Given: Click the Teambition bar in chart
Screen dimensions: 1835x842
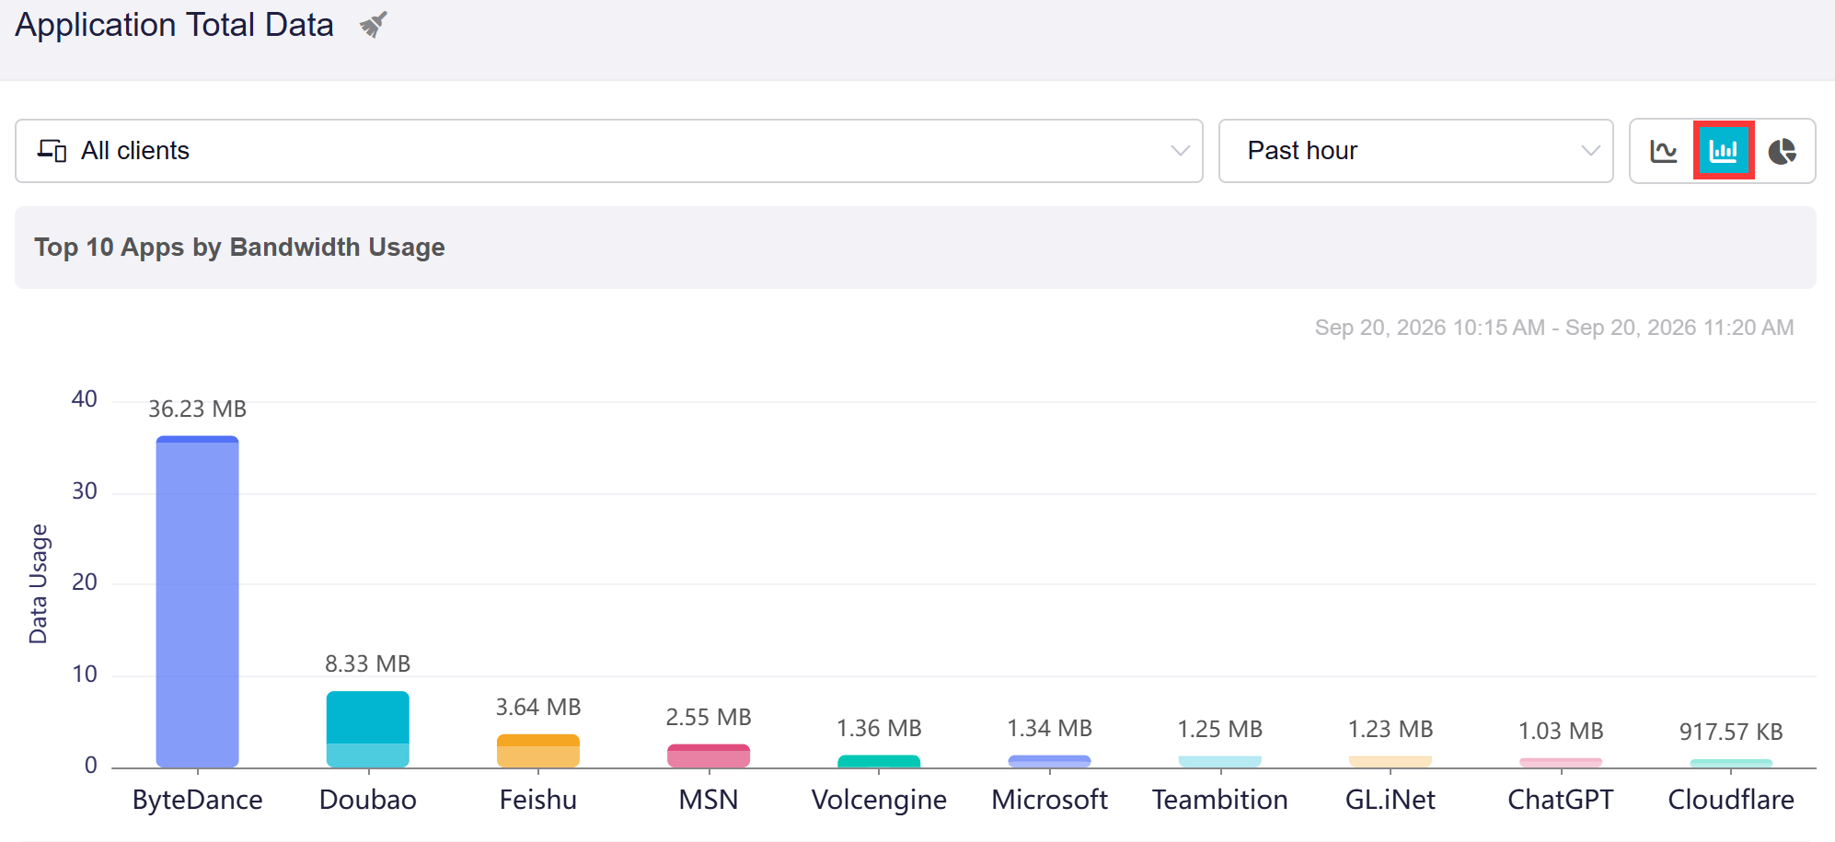Looking at the screenshot, I should click(x=1220, y=761).
